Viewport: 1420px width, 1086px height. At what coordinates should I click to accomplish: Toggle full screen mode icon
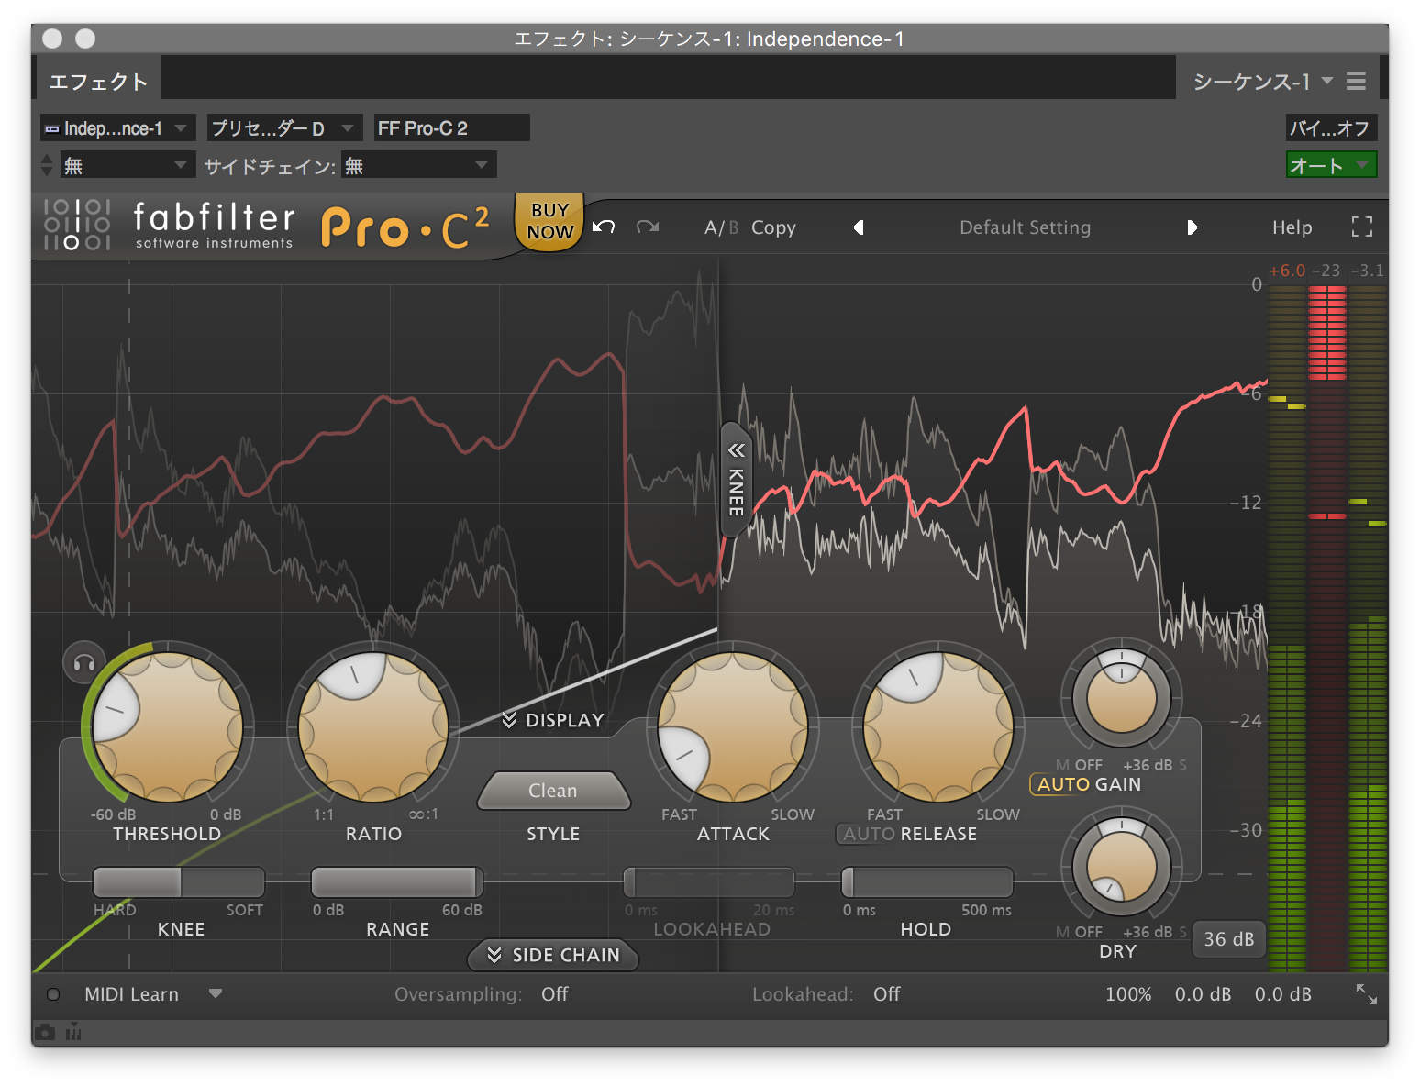pyautogui.click(x=1362, y=227)
